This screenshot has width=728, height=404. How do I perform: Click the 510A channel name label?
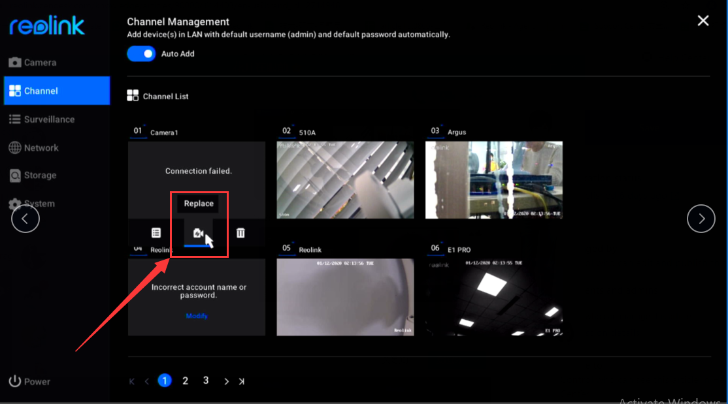click(x=307, y=132)
